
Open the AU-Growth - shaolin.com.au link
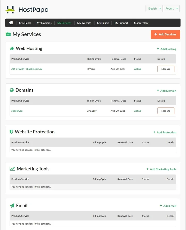click(x=27, y=69)
